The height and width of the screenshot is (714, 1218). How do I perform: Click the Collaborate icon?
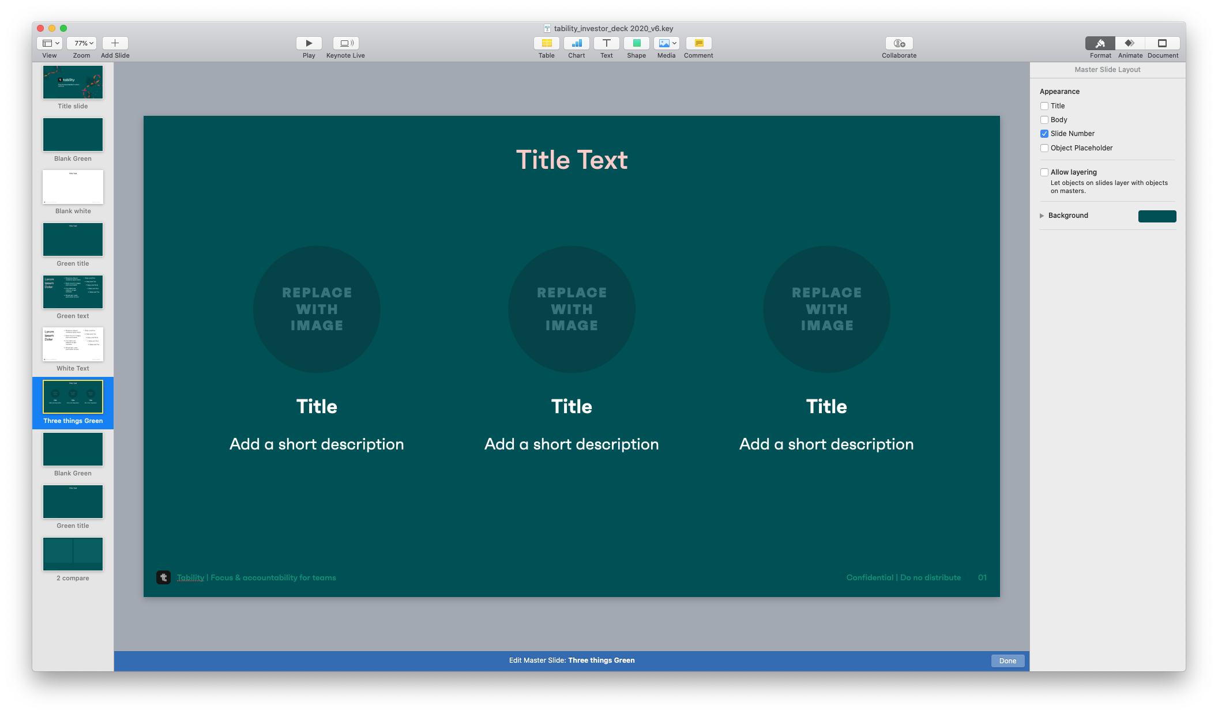point(899,43)
